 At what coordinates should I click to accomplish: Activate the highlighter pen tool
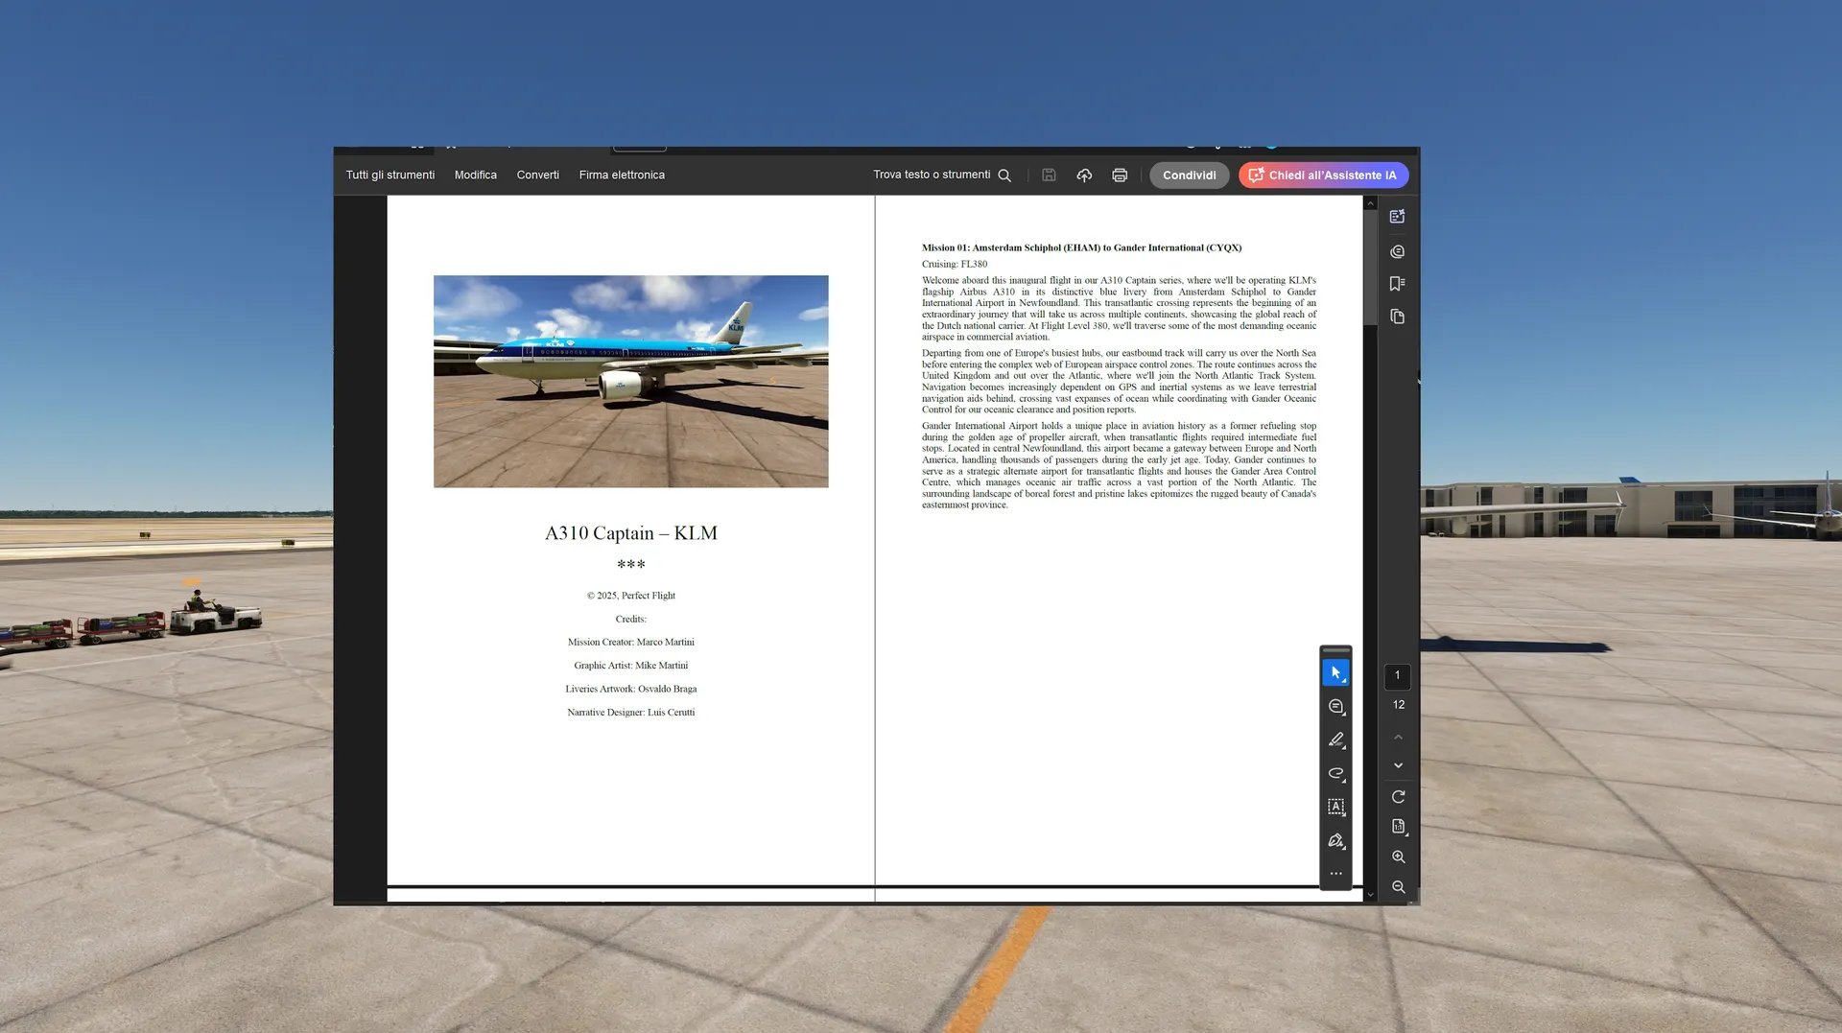(x=1335, y=740)
